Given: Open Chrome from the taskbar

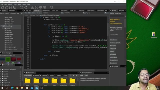Looking at the screenshot, I should 17,88.
